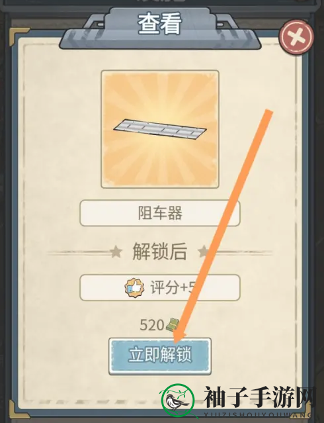The image size is (324, 423).
Task: Click the bird logo watermark
Action: point(178,400)
